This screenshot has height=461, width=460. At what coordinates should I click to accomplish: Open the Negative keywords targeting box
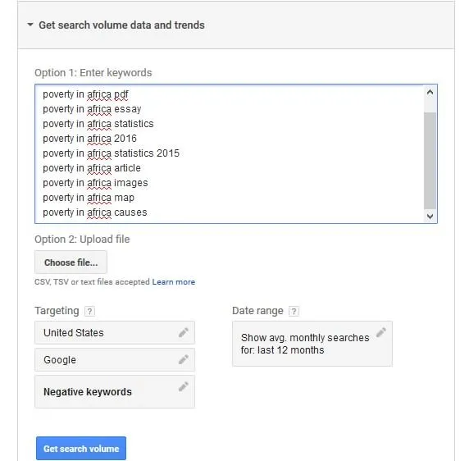[115, 391]
